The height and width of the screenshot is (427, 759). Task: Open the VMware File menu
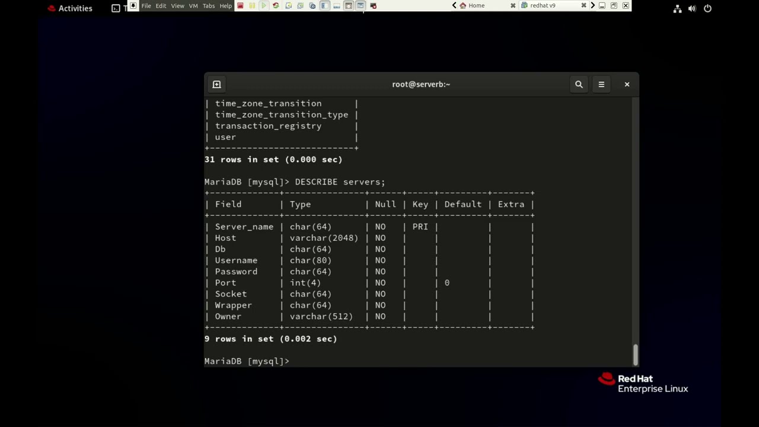146,6
